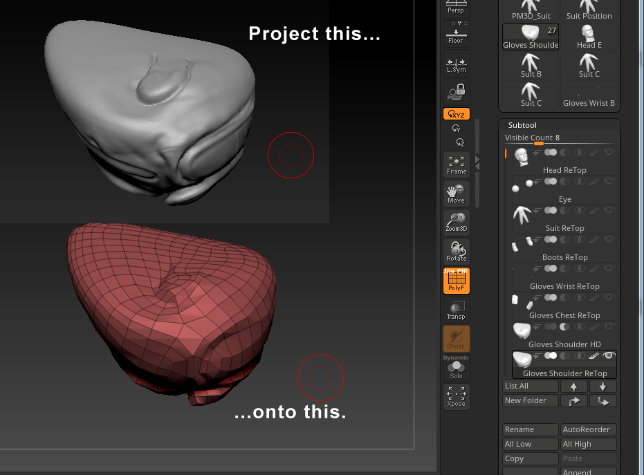Click the start-group arrow on Head ReTop
This screenshot has width=644, height=475.
(x=536, y=153)
